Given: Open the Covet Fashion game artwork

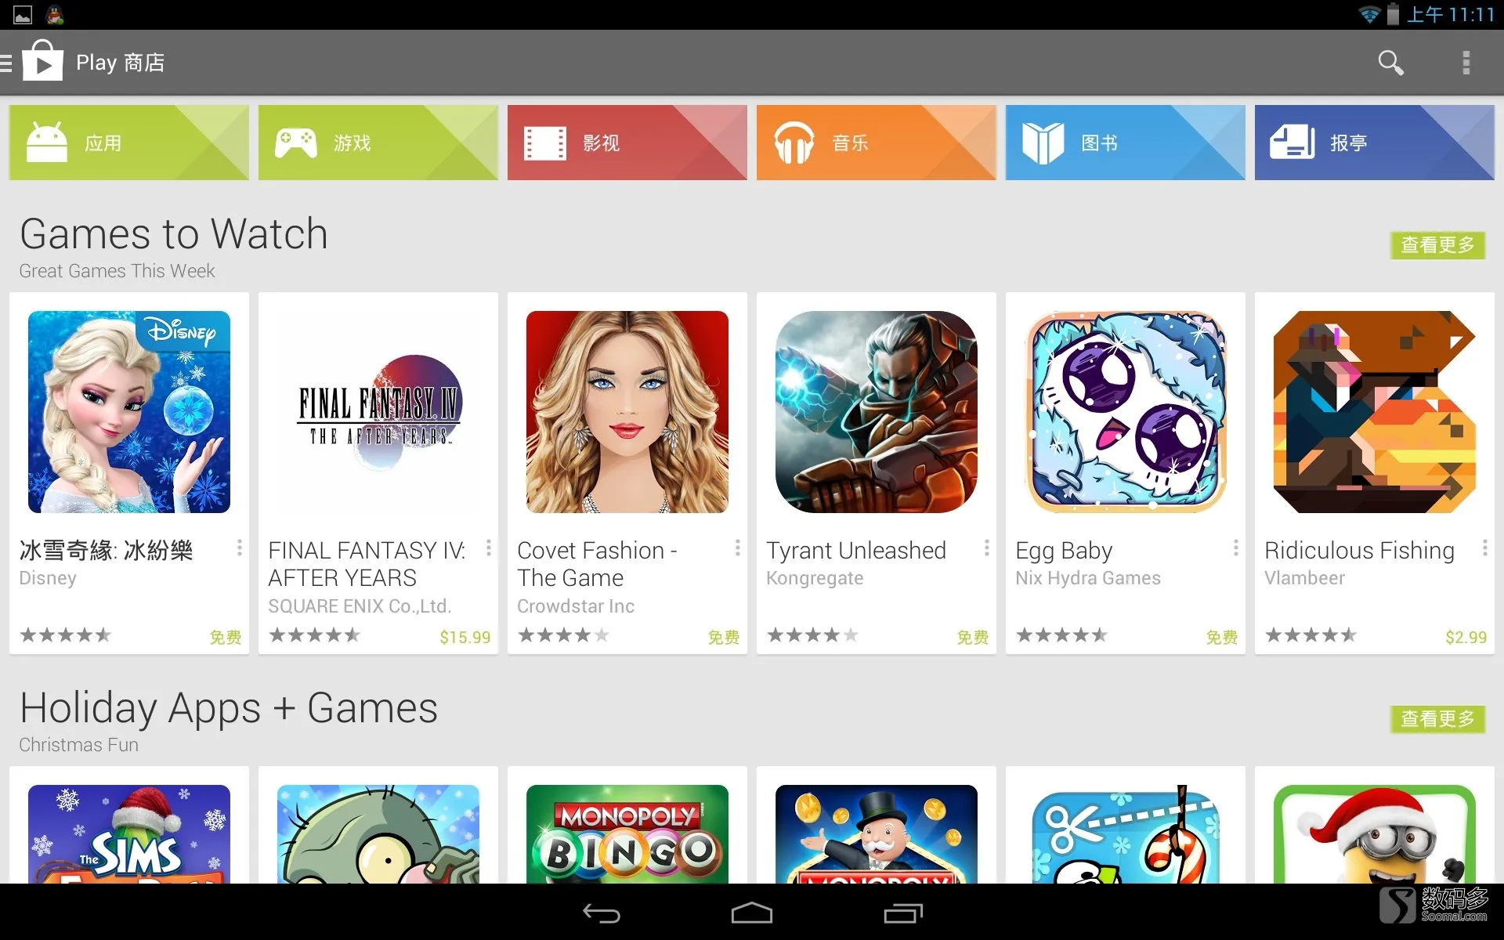Looking at the screenshot, I should coord(627,412).
